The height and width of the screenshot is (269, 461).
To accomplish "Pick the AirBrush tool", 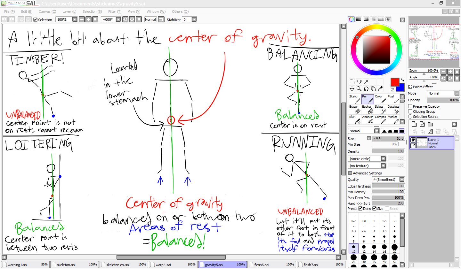I will 368,119.
